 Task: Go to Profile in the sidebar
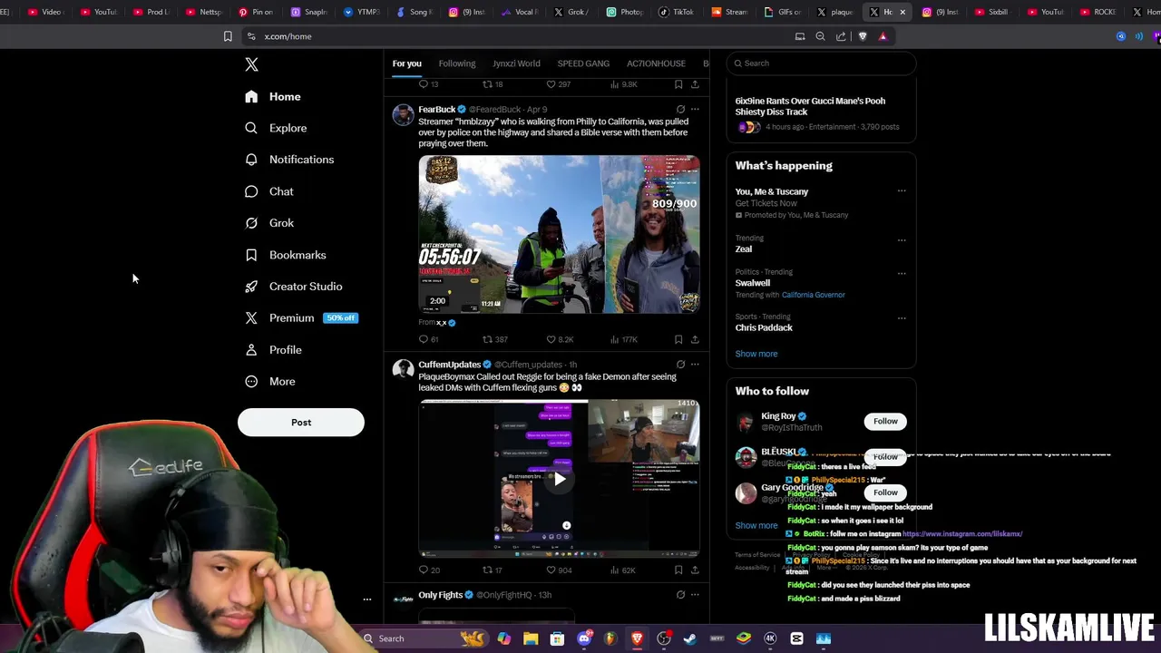pos(272,350)
